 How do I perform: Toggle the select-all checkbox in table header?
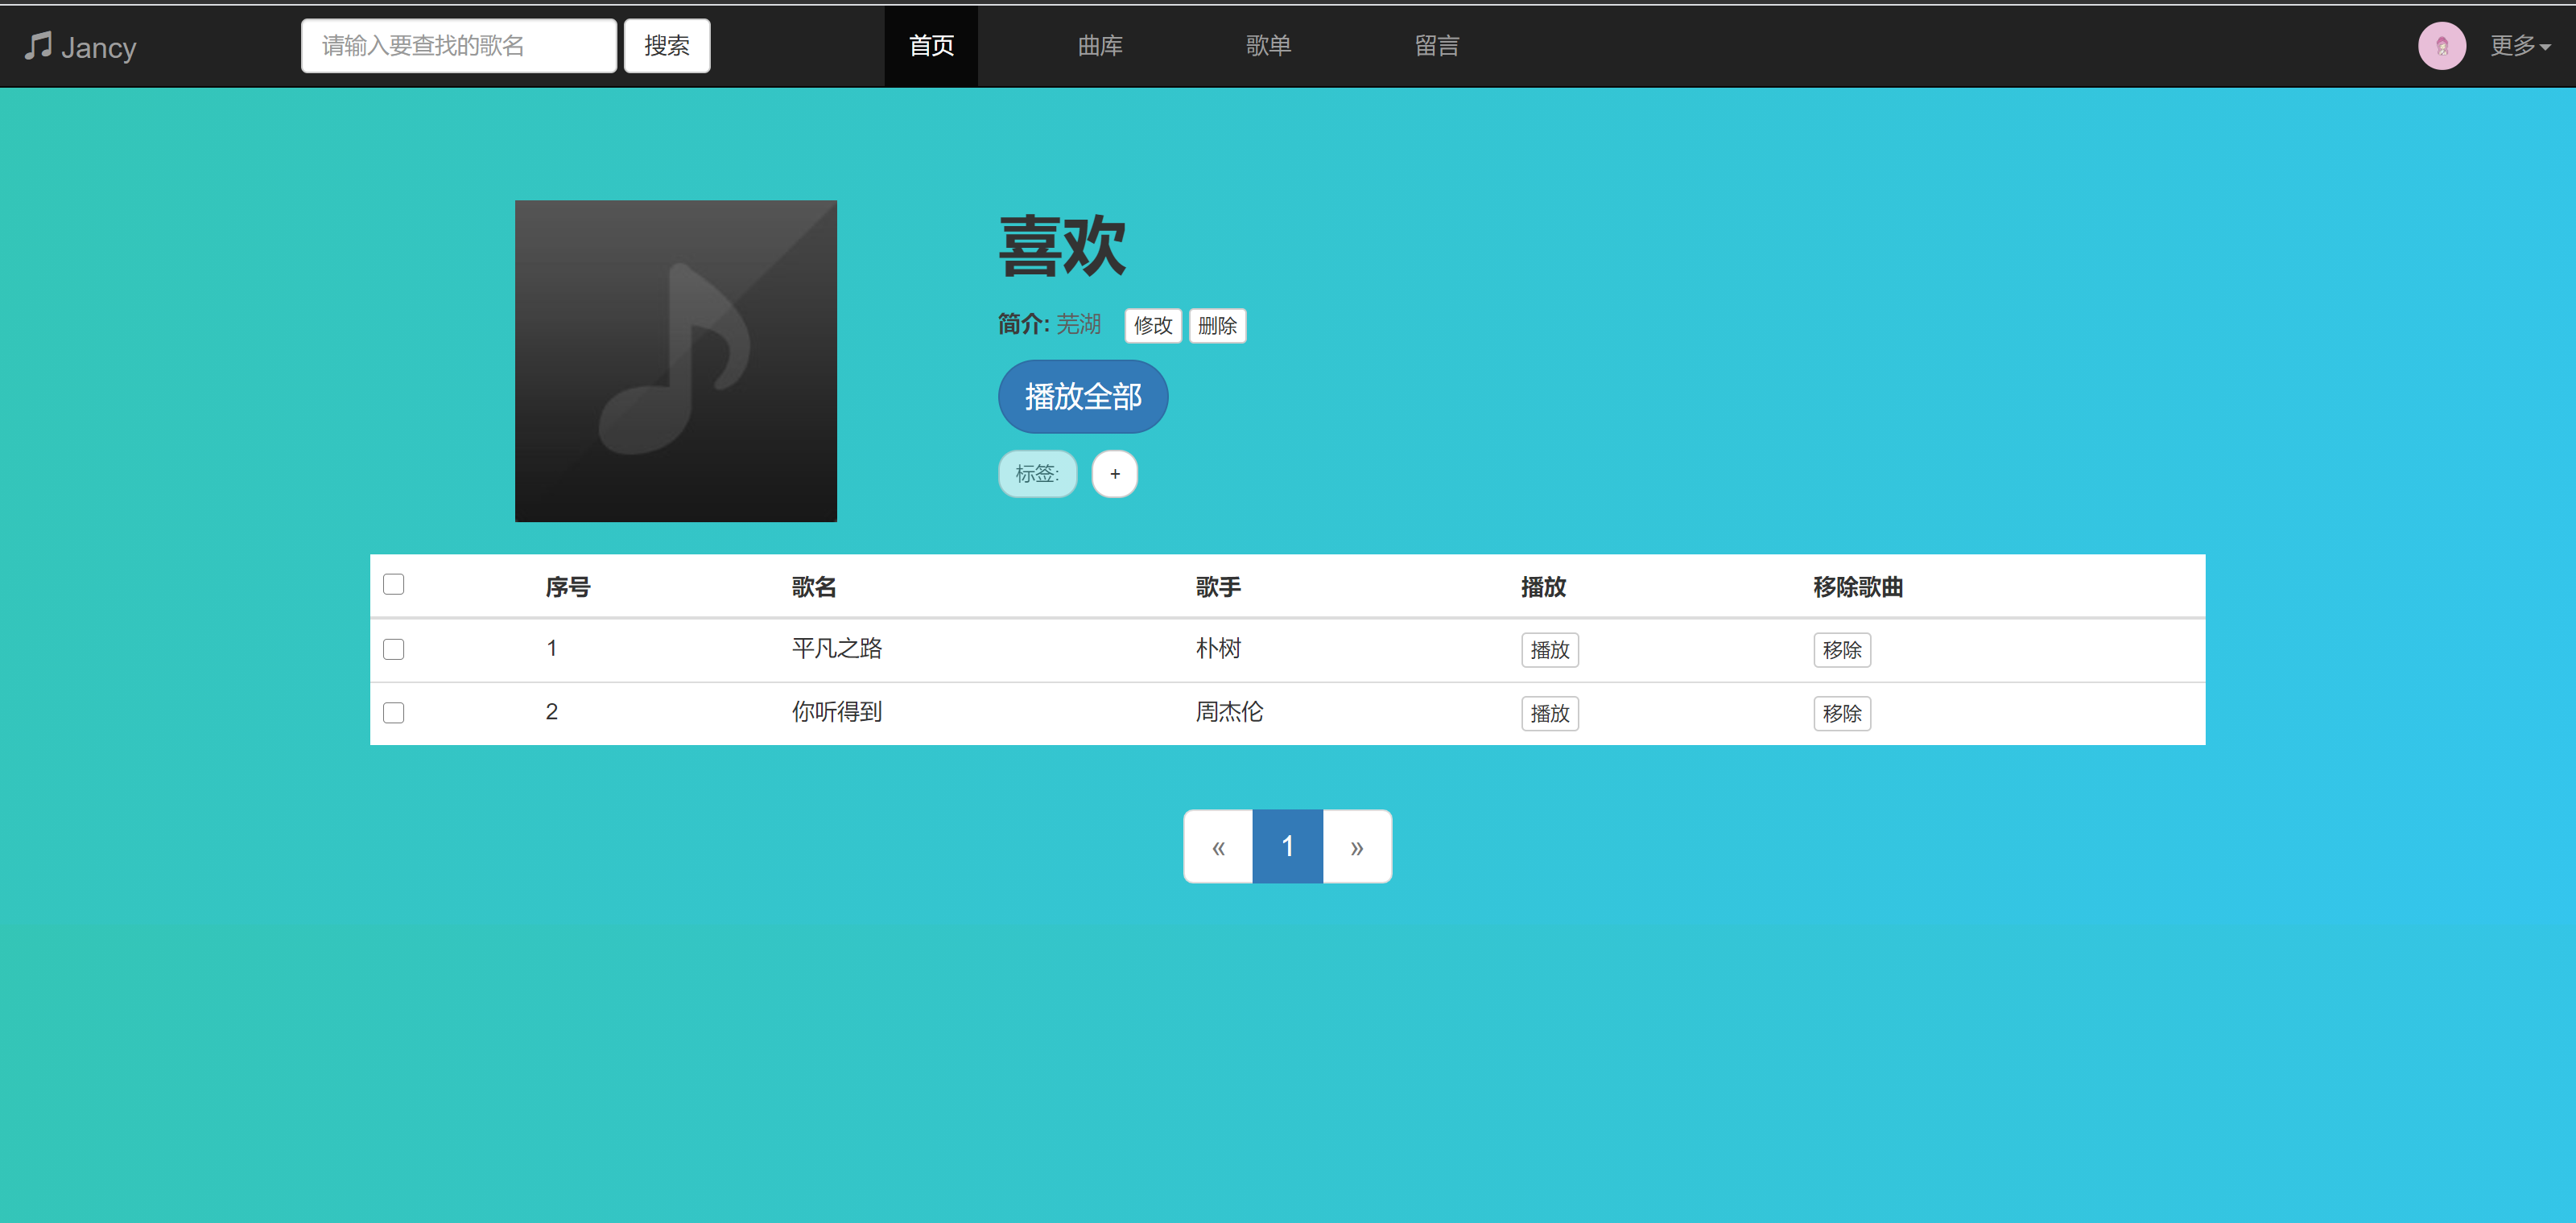click(393, 584)
